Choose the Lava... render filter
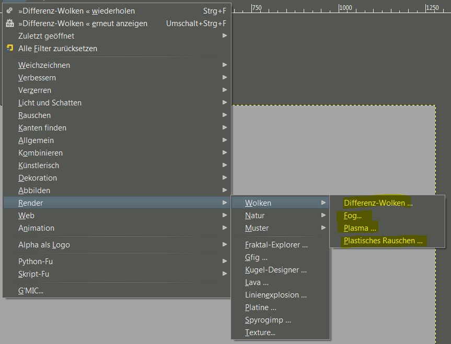 click(257, 282)
